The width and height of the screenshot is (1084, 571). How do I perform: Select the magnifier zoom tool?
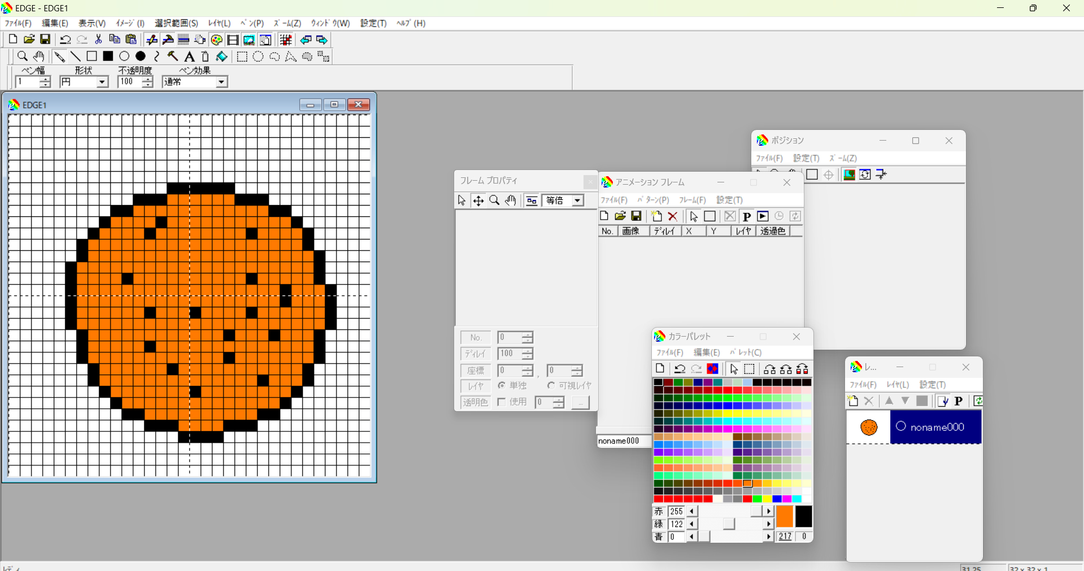point(22,56)
